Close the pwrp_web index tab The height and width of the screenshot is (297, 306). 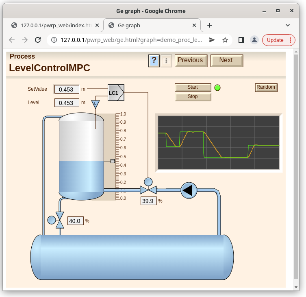tap(97, 25)
